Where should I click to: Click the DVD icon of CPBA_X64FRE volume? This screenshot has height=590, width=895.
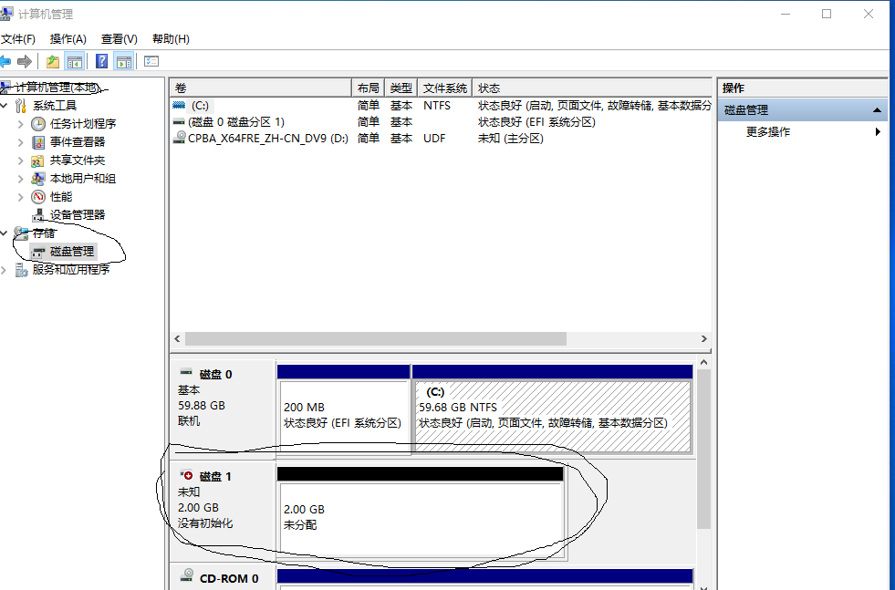[x=179, y=138]
